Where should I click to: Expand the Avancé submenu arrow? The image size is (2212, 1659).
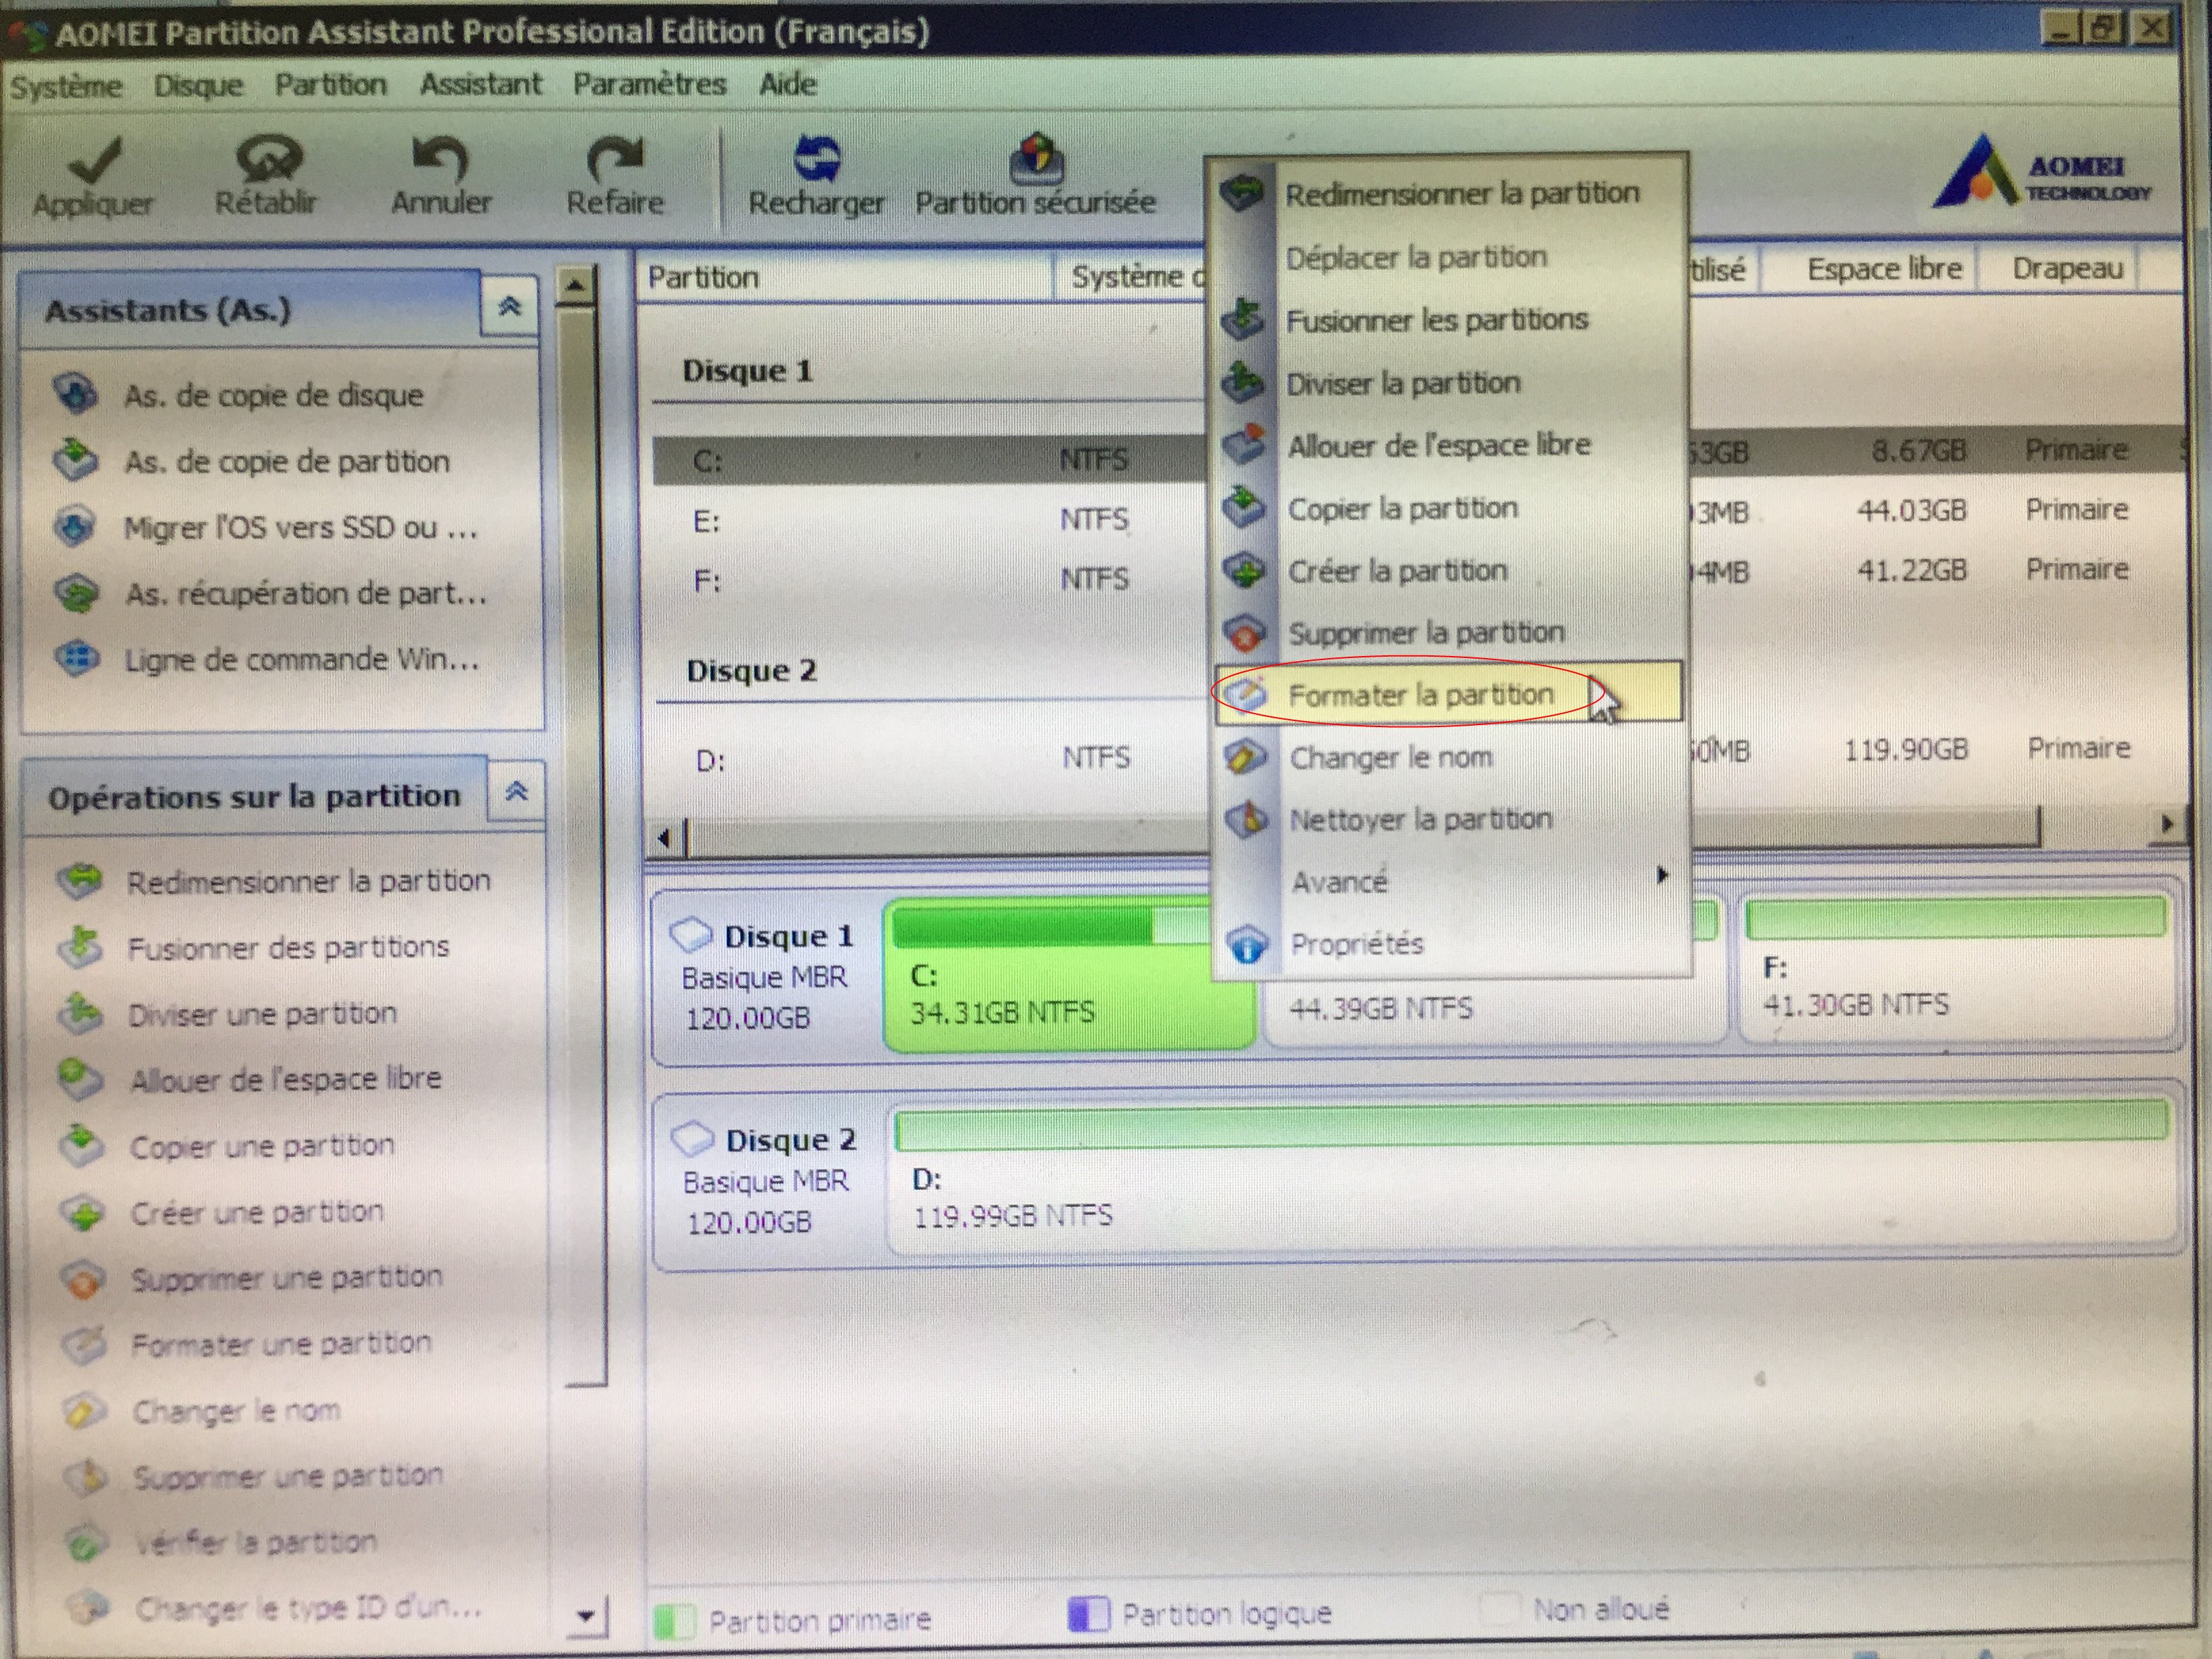tap(1662, 876)
